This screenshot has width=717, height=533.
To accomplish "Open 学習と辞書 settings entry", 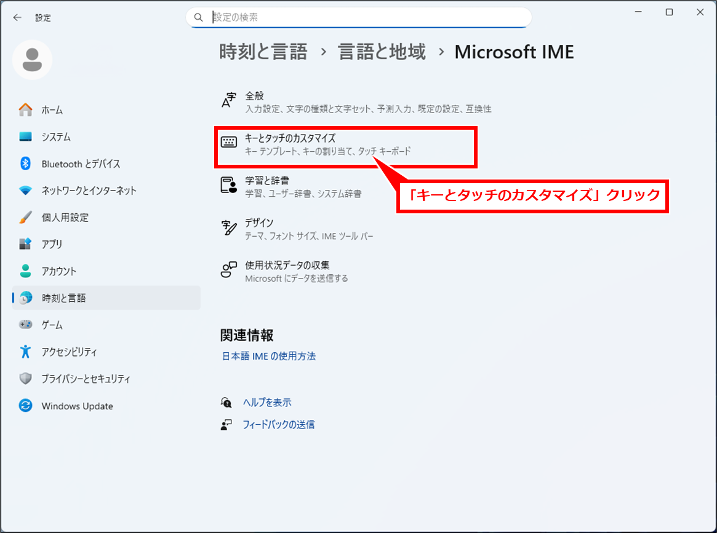I will 267,181.
